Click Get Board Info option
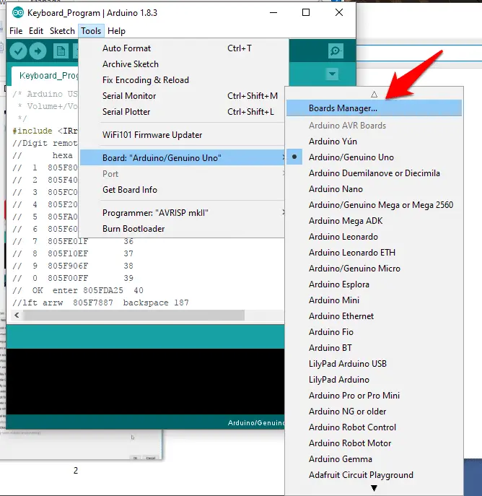 [x=130, y=190]
